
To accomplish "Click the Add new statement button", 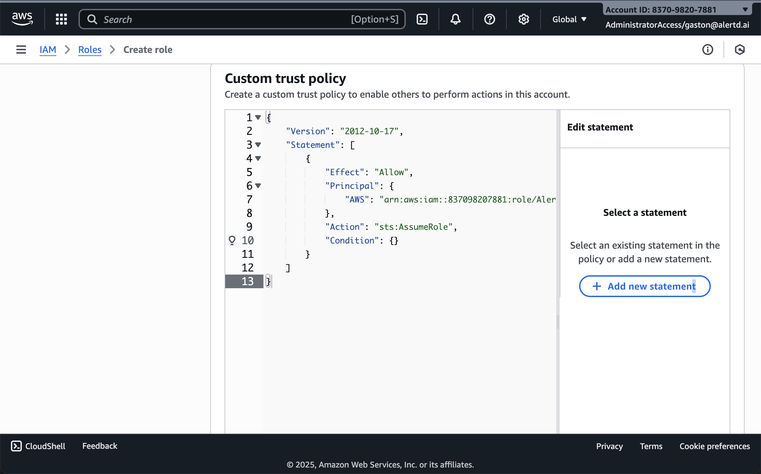I will 644,286.
